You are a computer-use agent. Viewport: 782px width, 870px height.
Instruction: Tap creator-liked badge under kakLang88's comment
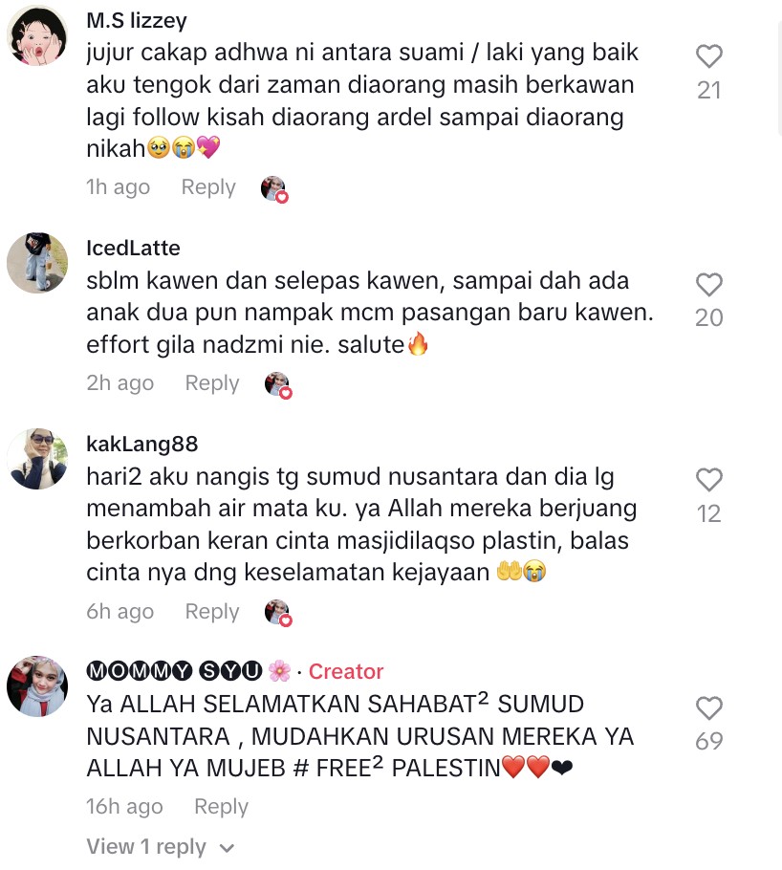278,613
